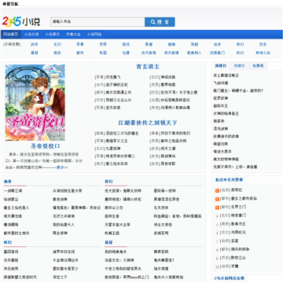283x283 pixels.
Task: Open 光明纪元 in the monthly ticket list
Action: pyautogui.click(x=238, y=232)
